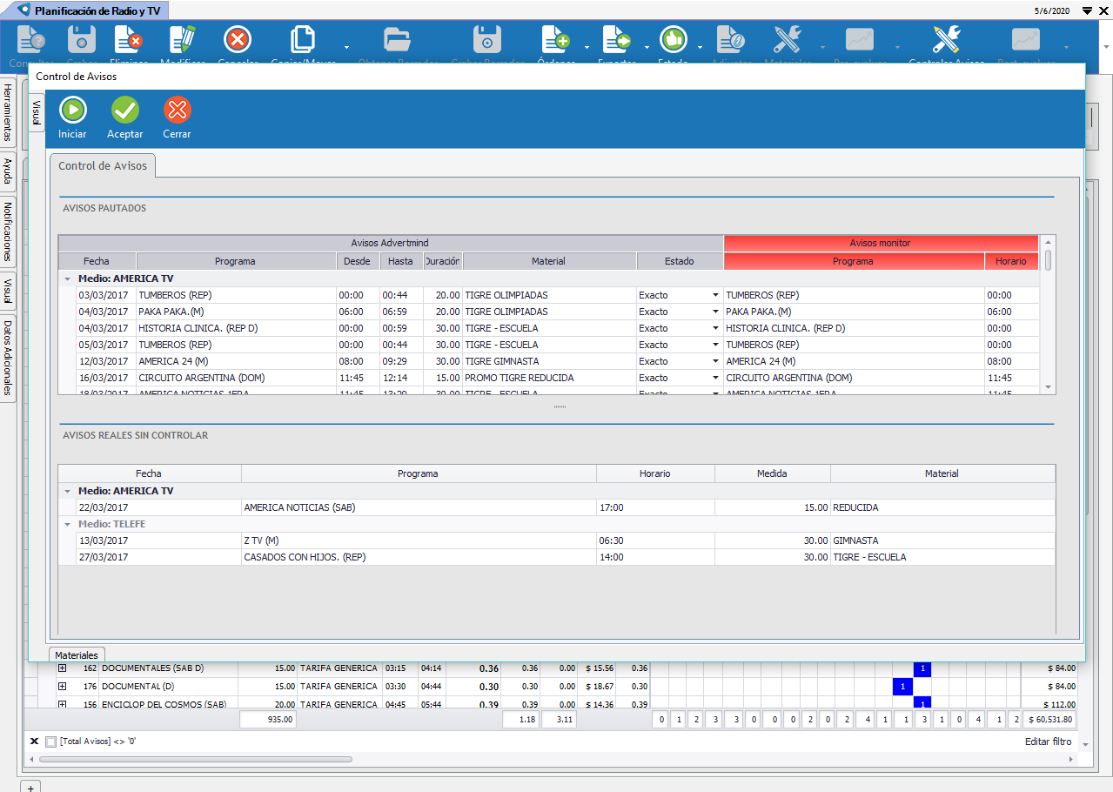Select the Control de Avisos tab
Image resolution: width=1113 pixels, height=792 pixels.
(103, 165)
